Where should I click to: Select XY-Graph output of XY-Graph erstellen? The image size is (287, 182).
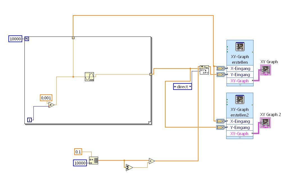(x=240, y=81)
